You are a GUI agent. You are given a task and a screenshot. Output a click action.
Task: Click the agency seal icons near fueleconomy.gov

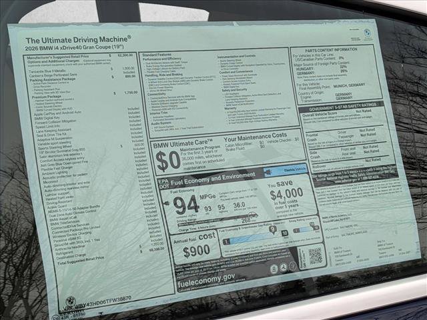pyautogui.click(x=284, y=268)
